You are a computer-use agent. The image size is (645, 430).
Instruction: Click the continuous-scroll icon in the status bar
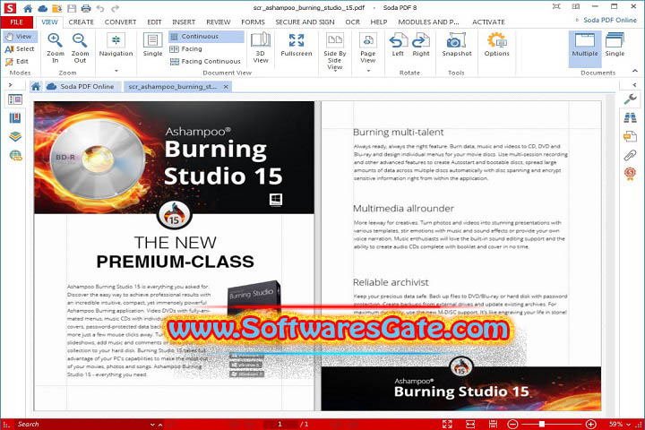pos(494,424)
